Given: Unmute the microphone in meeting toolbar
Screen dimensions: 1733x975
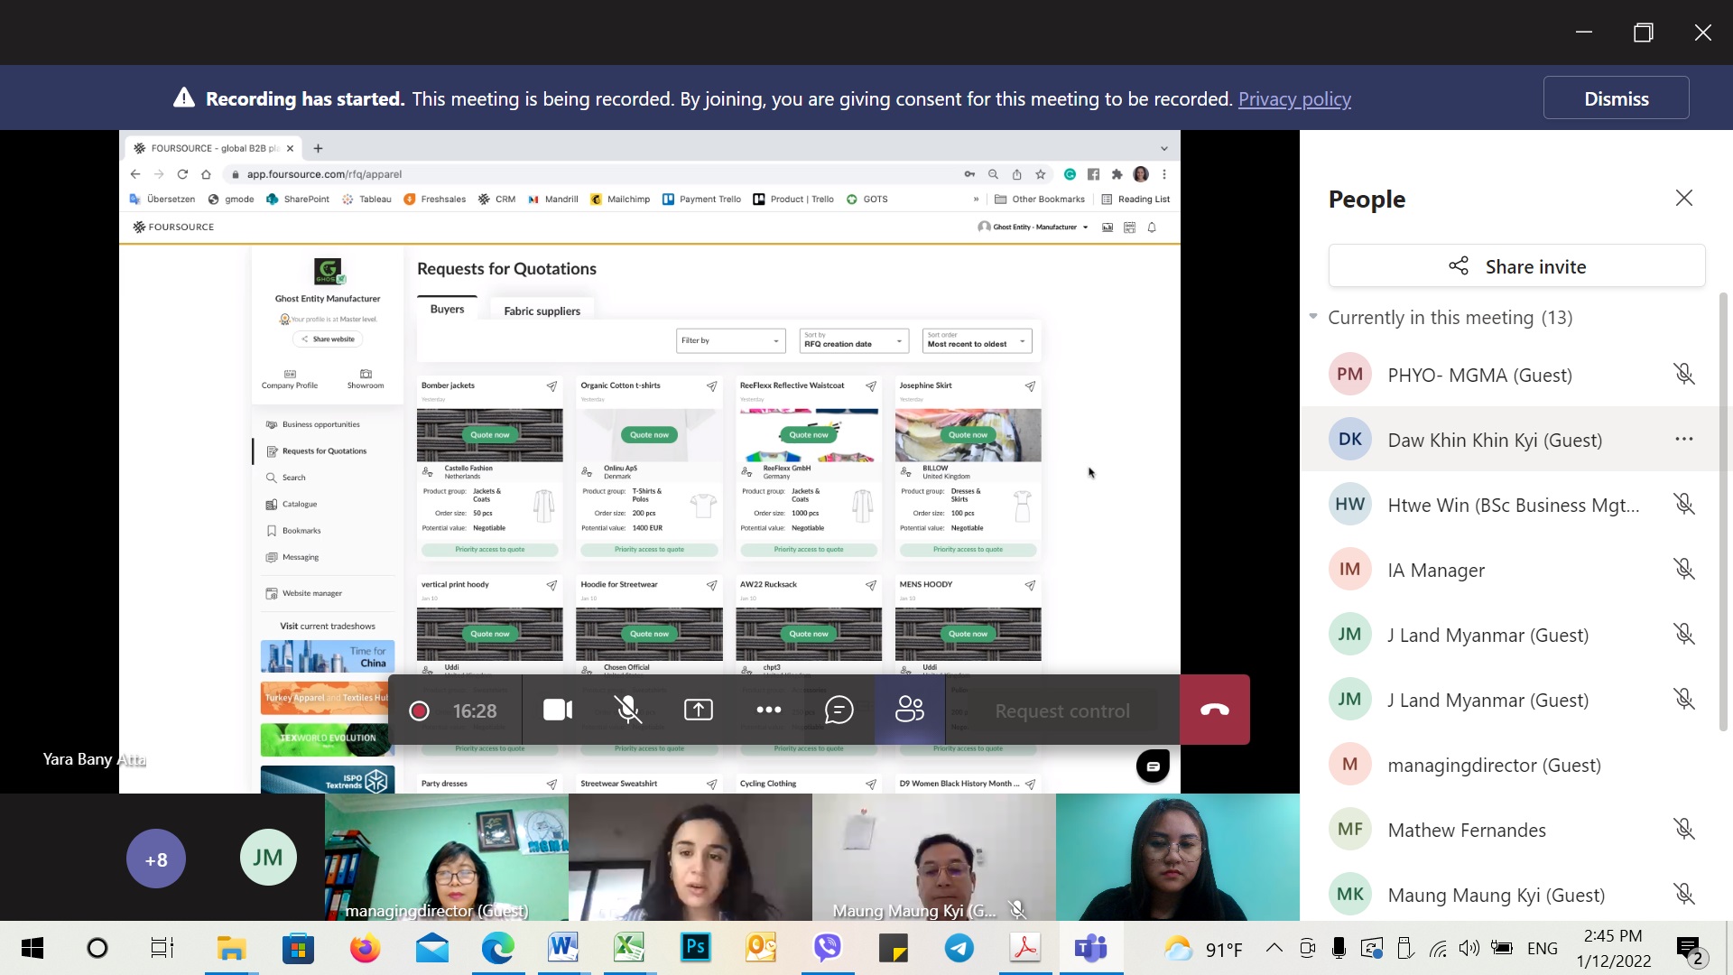Looking at the screenshot, I should pyautogui.click(x=628, y=710).
